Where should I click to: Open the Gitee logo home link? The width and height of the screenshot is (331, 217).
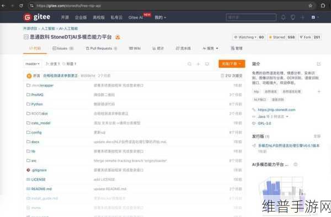37,17
